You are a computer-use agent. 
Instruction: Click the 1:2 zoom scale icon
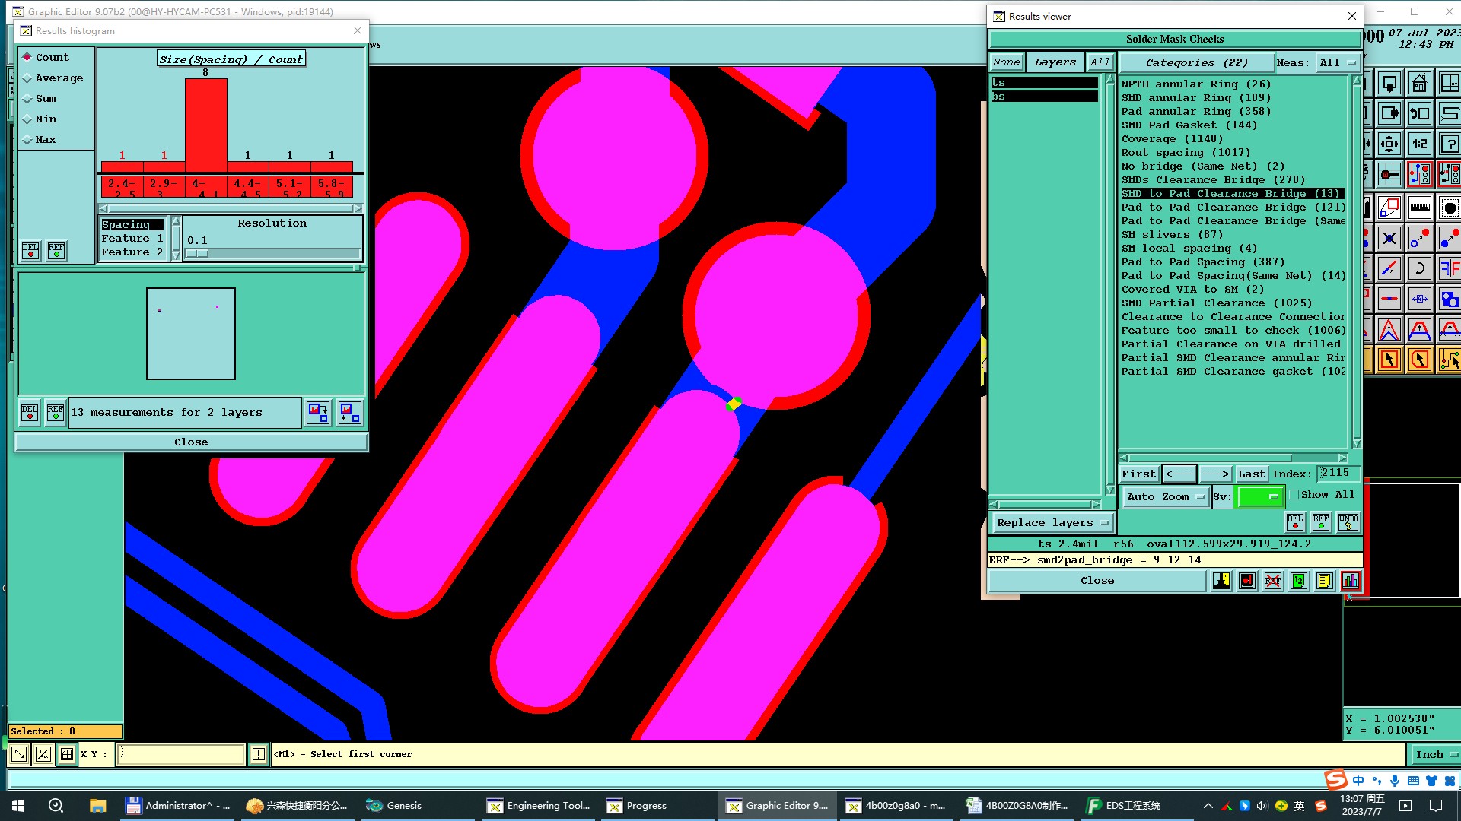pos(1419,144)
